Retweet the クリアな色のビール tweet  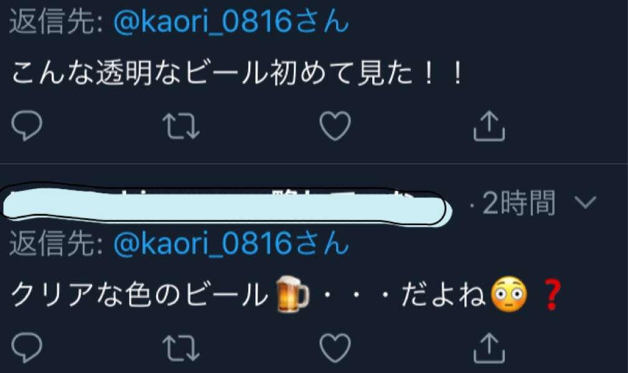click(181, 348)
